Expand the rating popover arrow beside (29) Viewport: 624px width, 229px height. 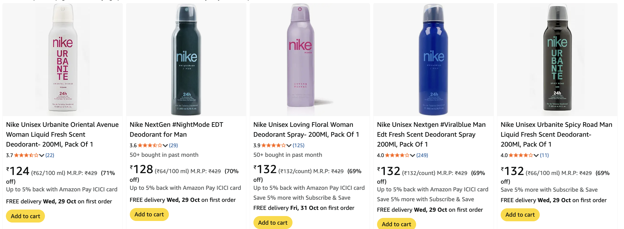click(165, 145)
